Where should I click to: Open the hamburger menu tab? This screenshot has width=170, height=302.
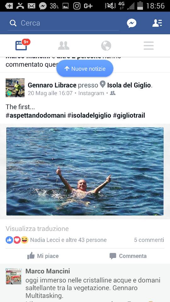[x=149, y=46]
